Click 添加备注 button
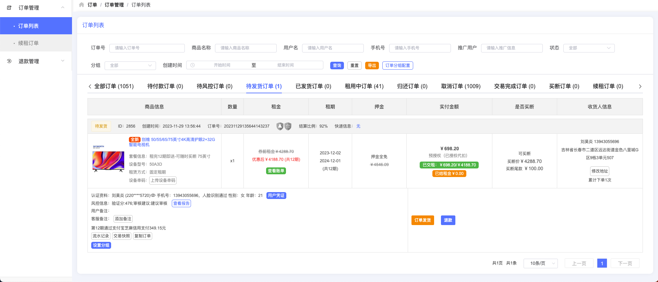The height and width of the screenshot is (282, 658). [x=123, y=219]
